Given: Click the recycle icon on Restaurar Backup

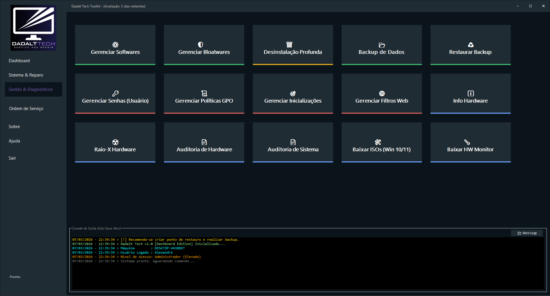Looking at the screenshot, I should 470,45.
